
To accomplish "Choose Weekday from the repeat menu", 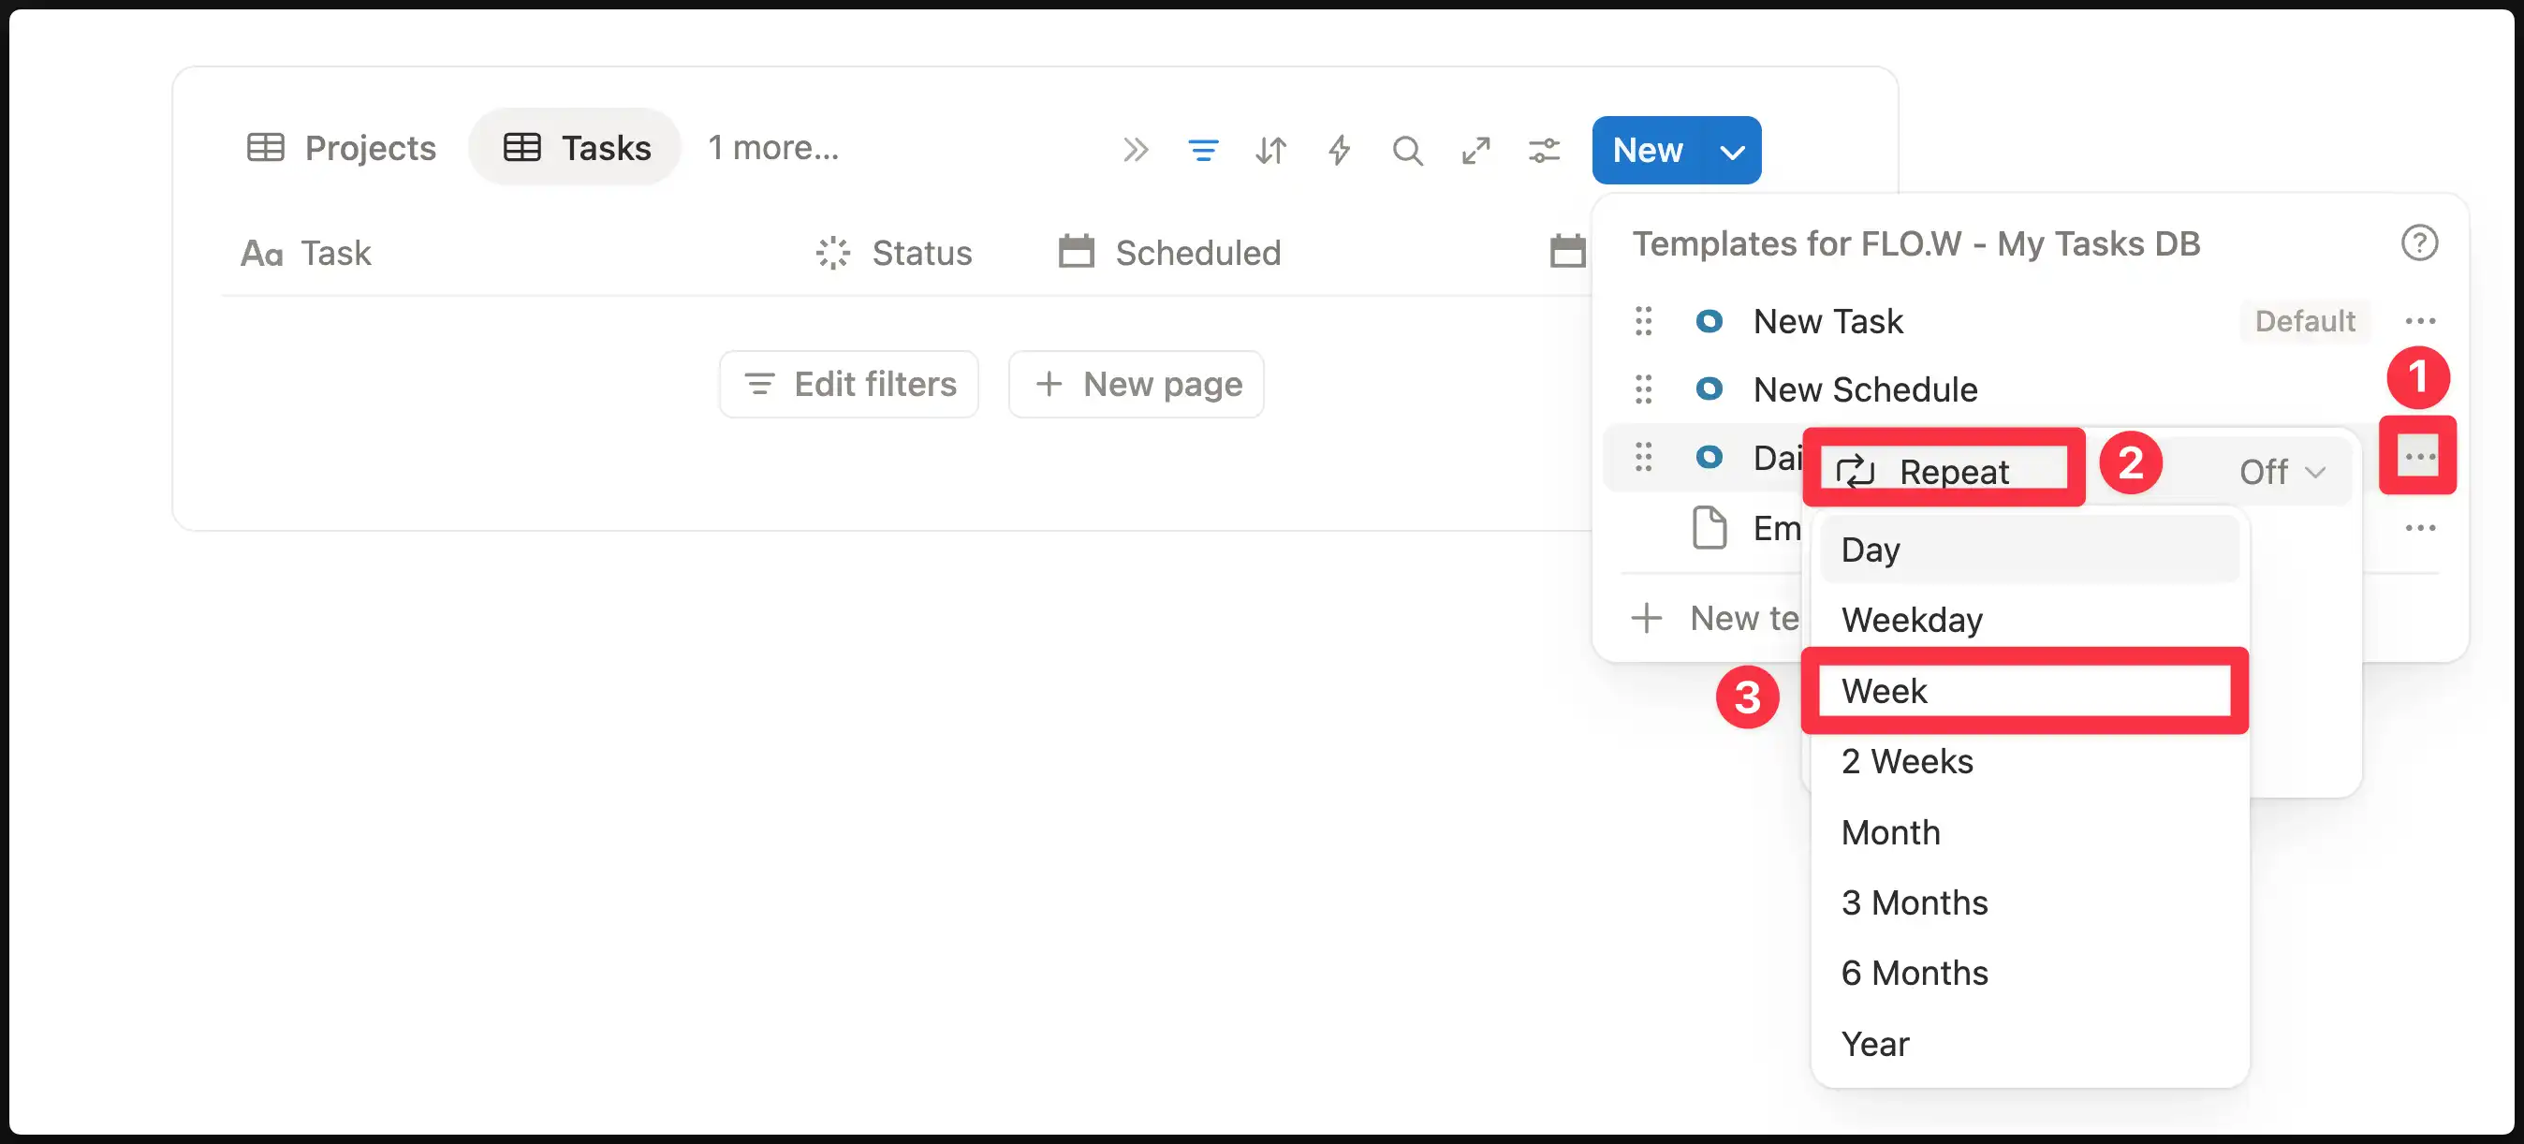I will [1912, 620].
